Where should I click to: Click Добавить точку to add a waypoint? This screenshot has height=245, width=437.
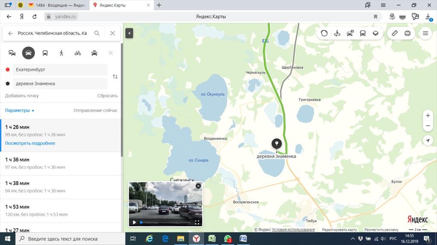22,96
